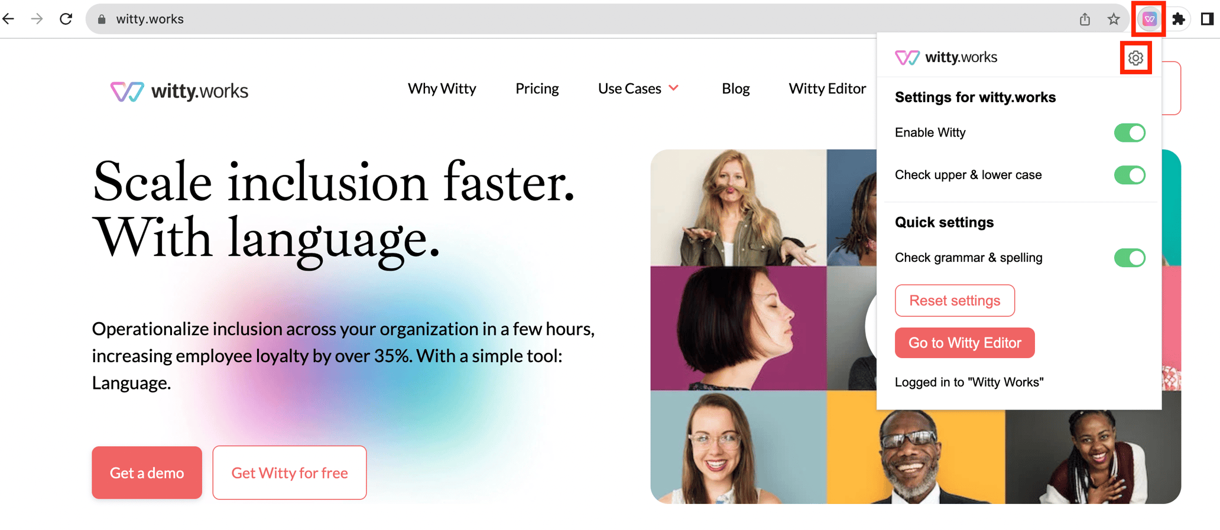Click the share page icon in address bar

[1085, 19]
